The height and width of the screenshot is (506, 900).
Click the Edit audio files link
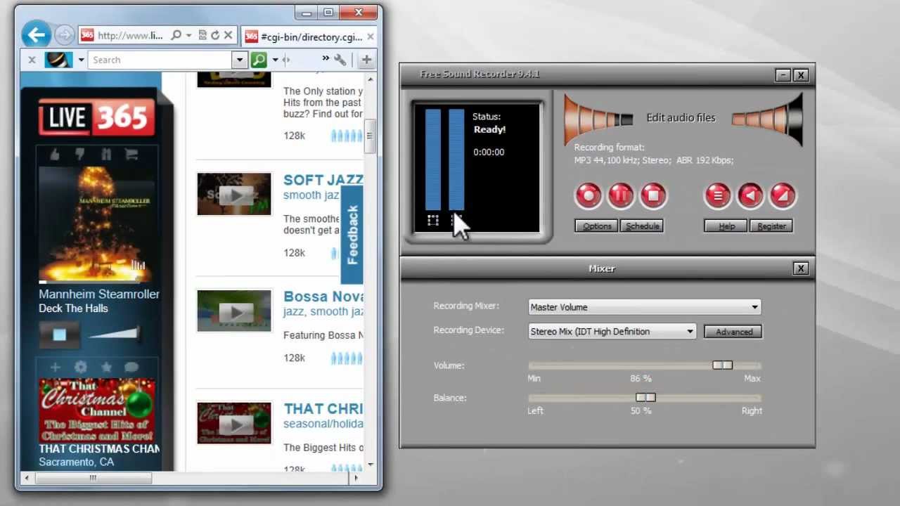click(681, 118)
